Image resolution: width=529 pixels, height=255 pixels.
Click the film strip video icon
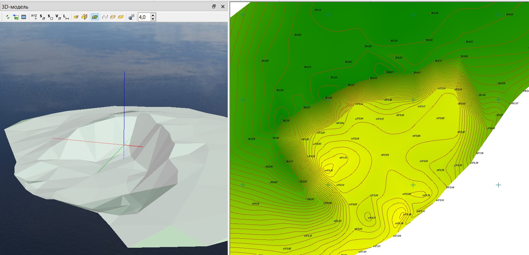24,17
